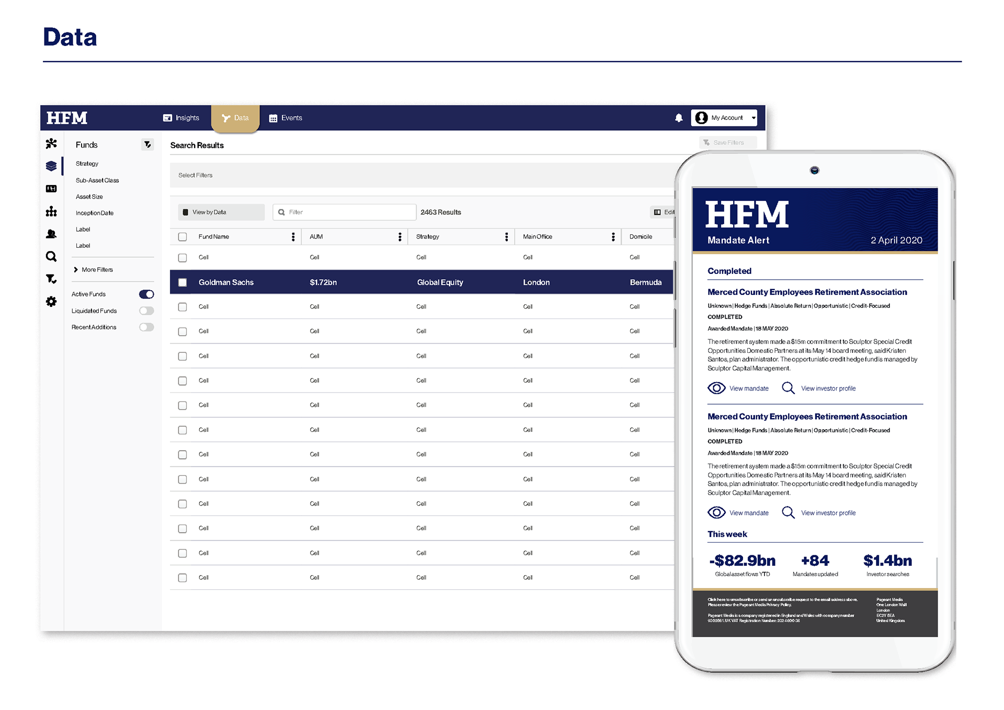Click the +84 mandates updated figure
Viewport: 1004px width, 710px height.
[815, 561]
